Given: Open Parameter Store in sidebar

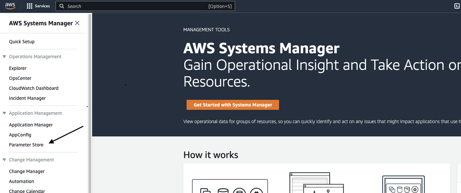Looking at the screenshot, I should pyautogui.click(x=26, y=145).
